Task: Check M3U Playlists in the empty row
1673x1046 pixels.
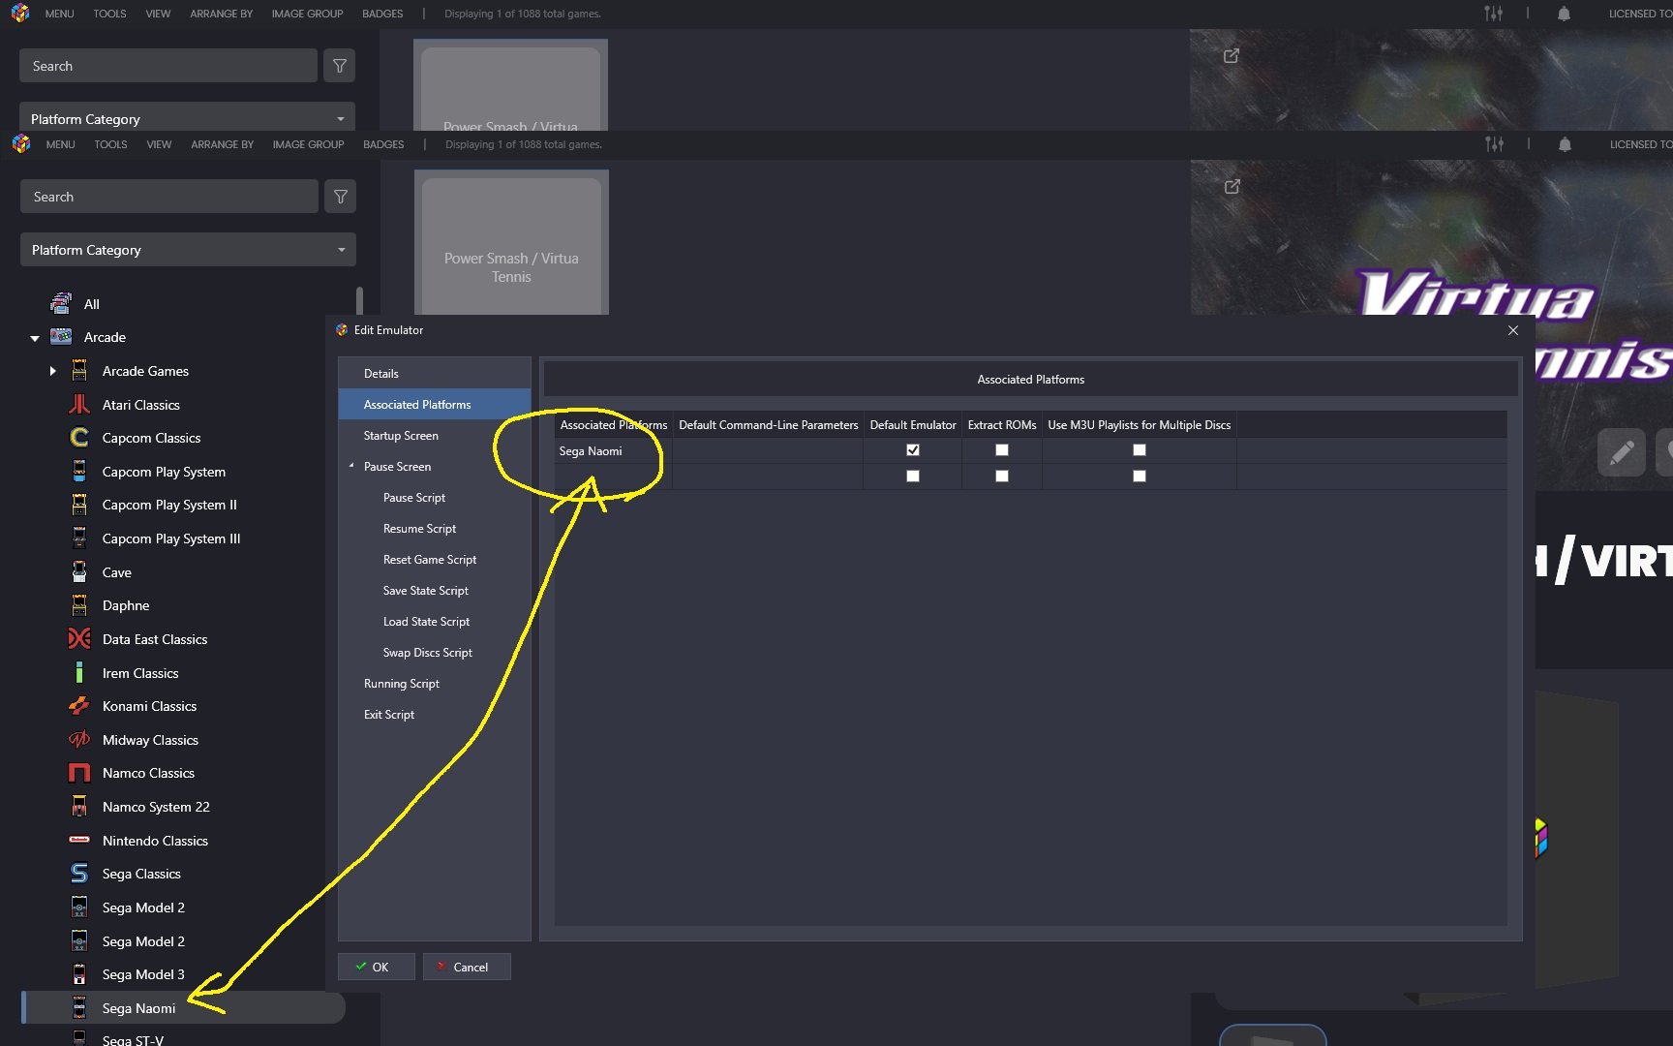Action: [x=1140, y=477]
